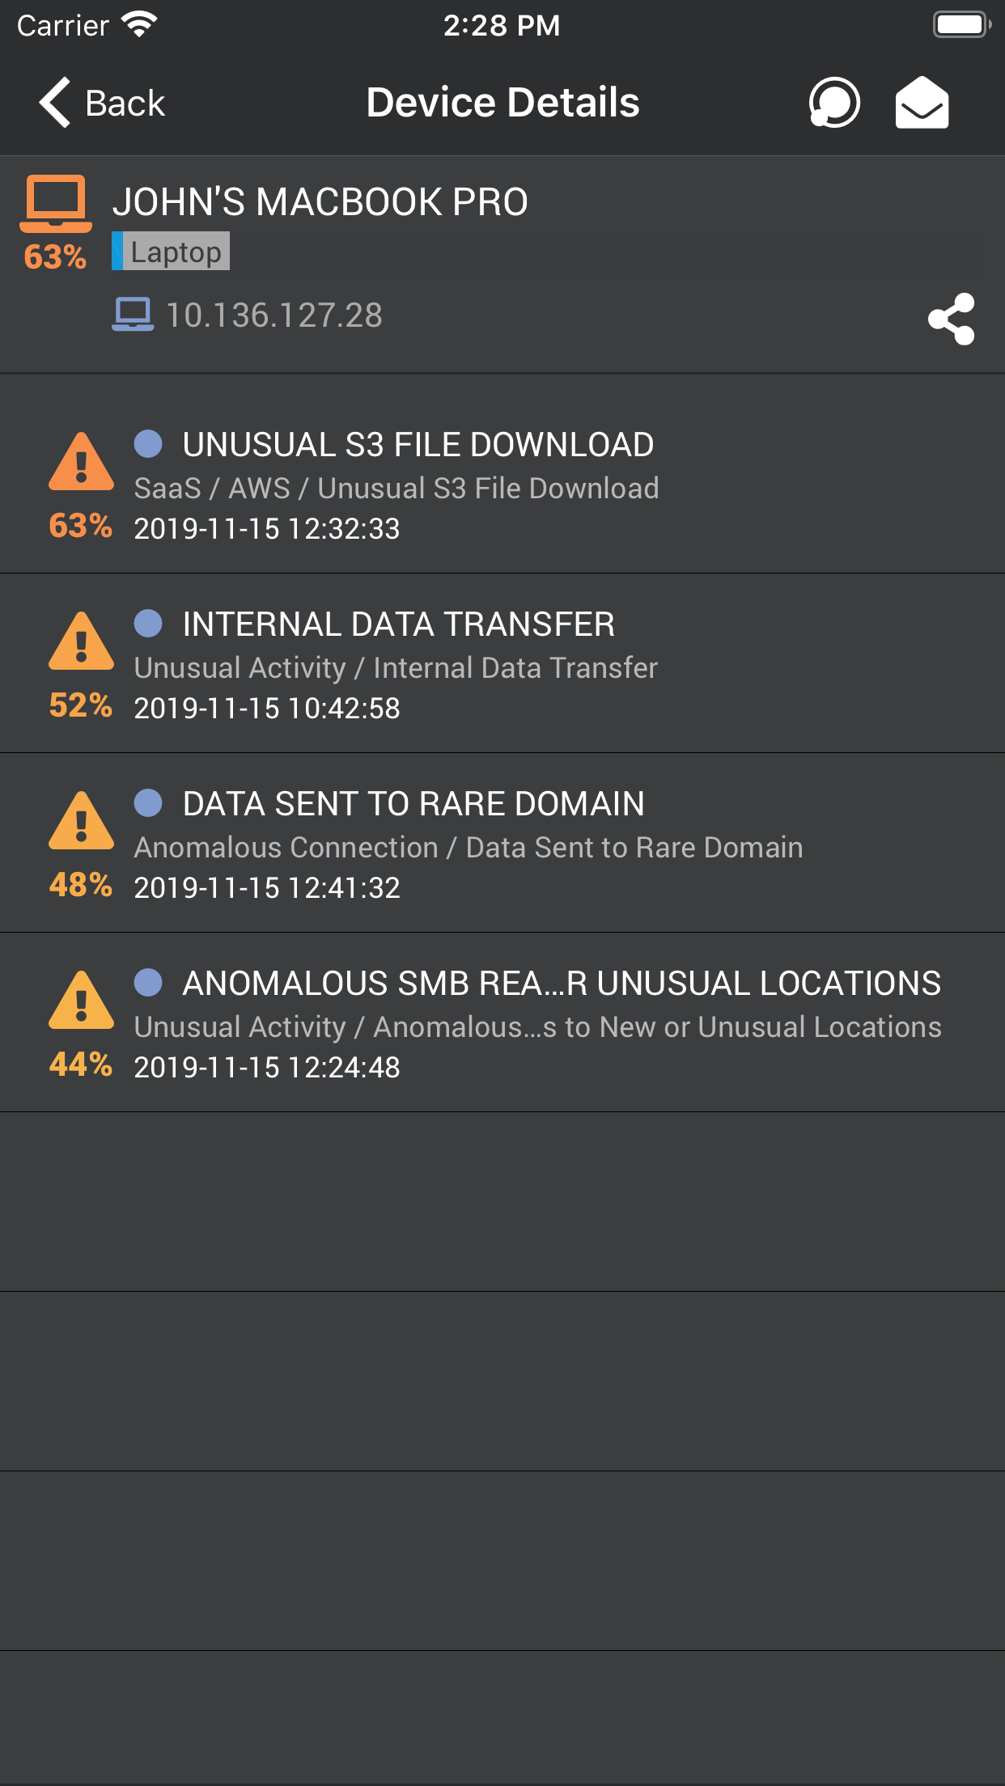The height and width of the screenshot is (1786, 1005).
Task: Toggle the unread dot on Anomalous SMB alert
Action: 148,983
